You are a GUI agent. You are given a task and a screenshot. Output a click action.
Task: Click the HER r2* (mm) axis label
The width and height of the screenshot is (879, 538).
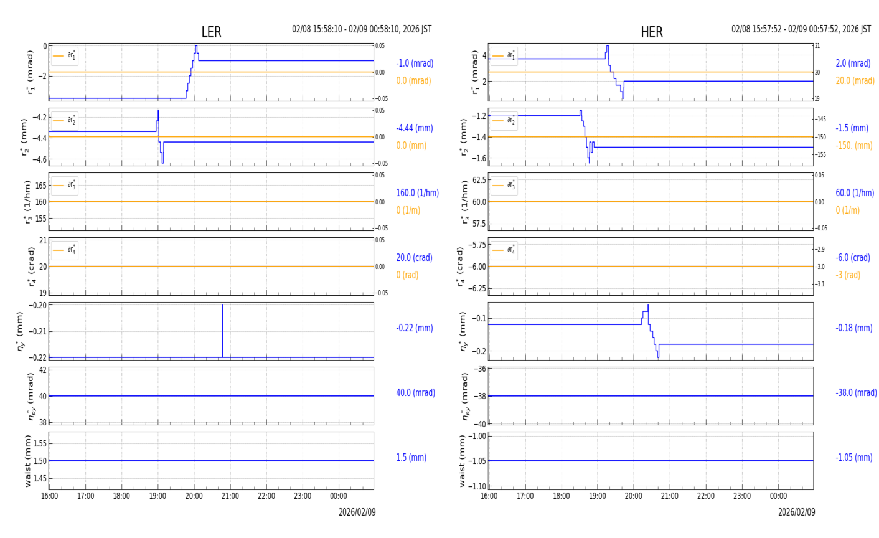(x=464, y=137)
